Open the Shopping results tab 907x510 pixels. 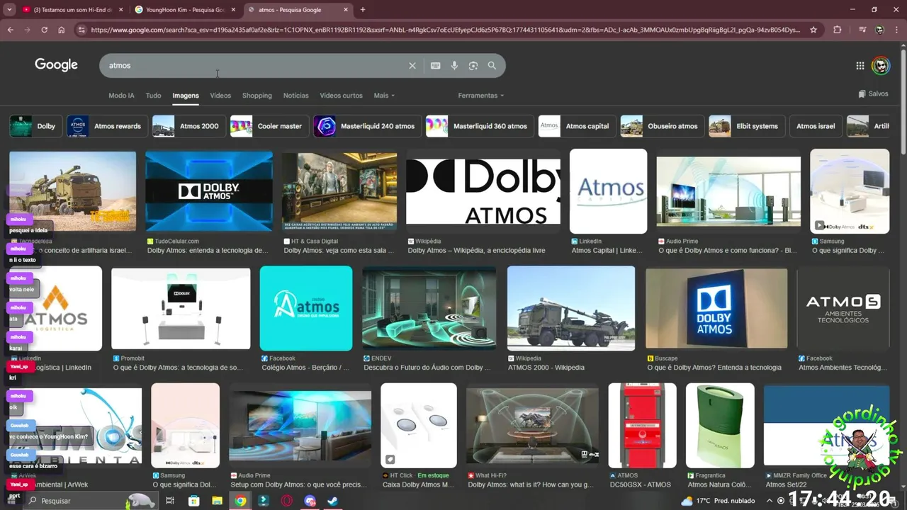tap(257, 96)
